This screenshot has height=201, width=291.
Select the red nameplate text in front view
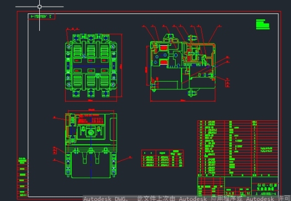pyautogui.click(x=91, y=119)
